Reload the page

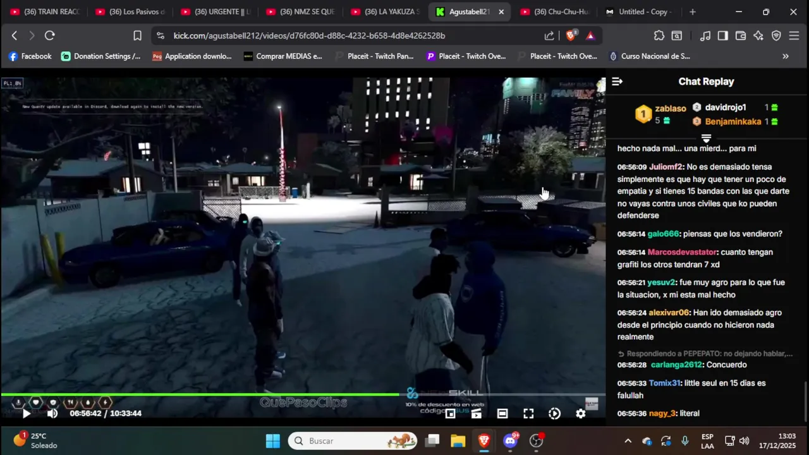coord(49,36)
